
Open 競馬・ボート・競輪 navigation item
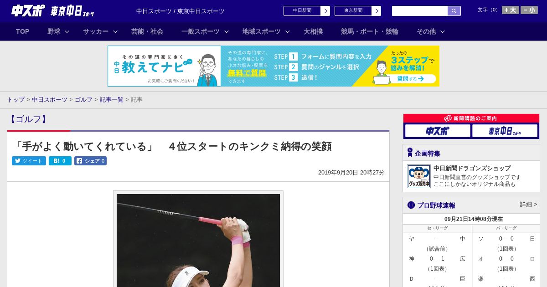[x=370, y=31]
